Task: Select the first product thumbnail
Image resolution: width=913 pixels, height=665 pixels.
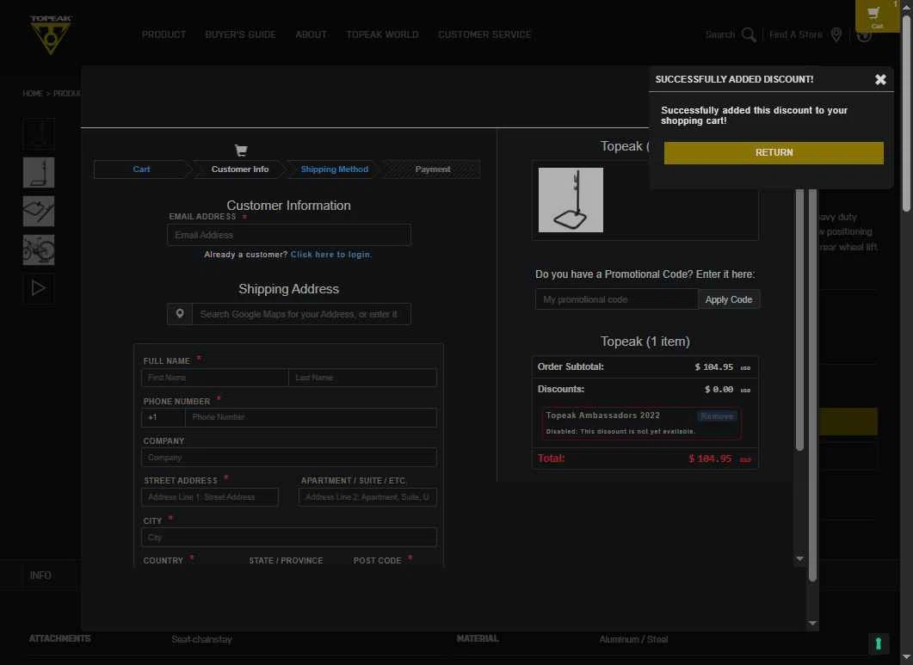Action: pyautogui.click(x=39, y=134)
